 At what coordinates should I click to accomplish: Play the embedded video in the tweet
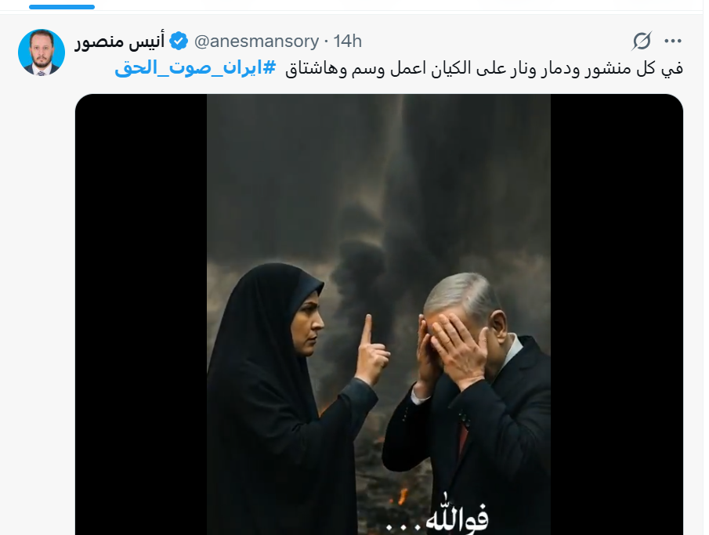coord(379,314)
